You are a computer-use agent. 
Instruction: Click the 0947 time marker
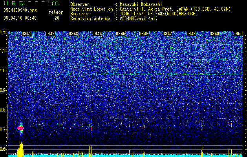tap(167, 34)
